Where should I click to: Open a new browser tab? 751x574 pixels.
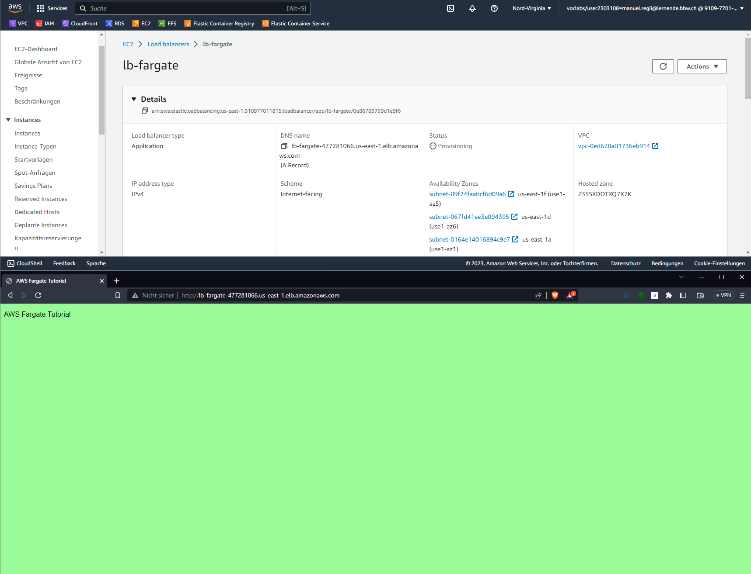tap(117, 281)
